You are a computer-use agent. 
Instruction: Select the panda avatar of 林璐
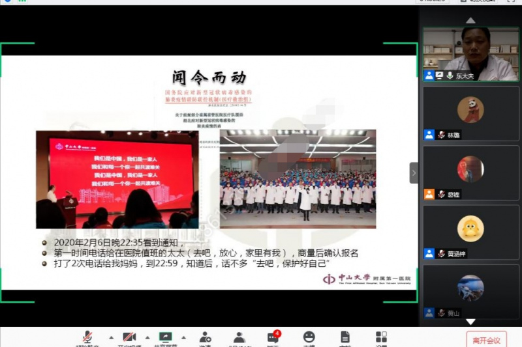tap(470, 109)
